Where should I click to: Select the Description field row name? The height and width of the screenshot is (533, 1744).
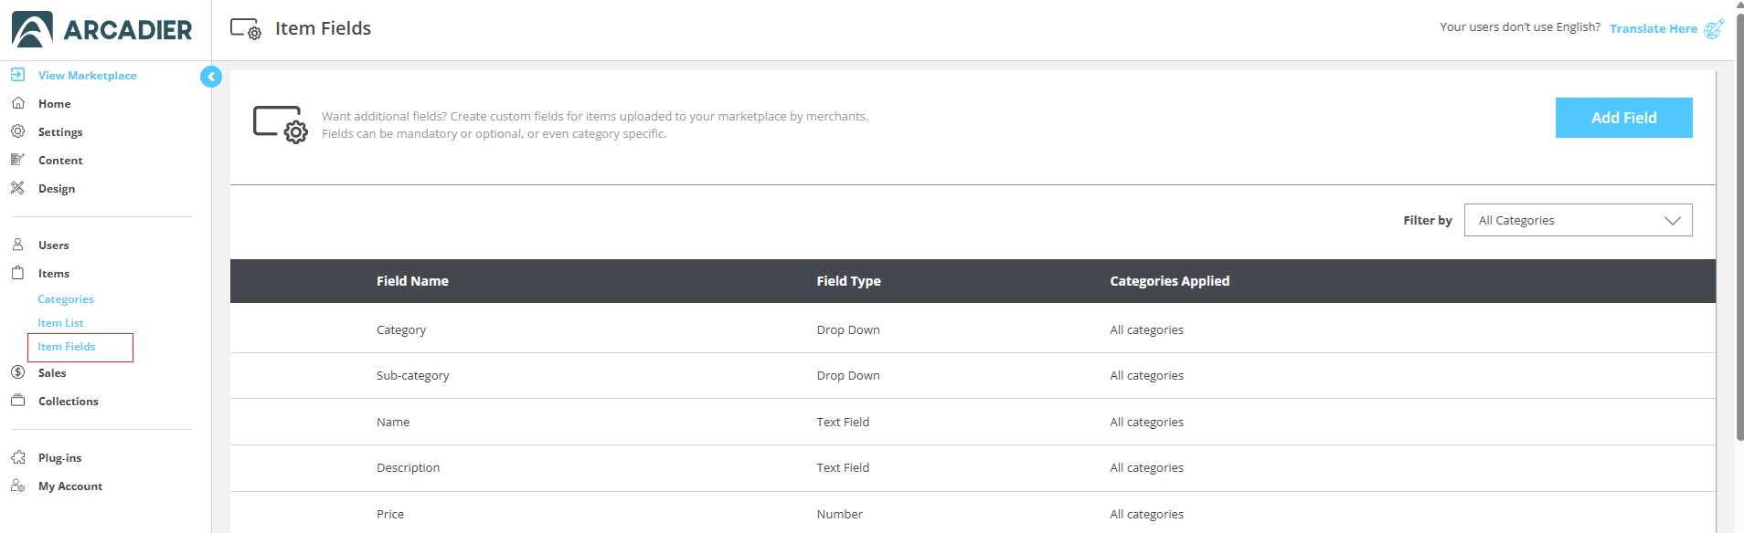(x=408, y=467)
